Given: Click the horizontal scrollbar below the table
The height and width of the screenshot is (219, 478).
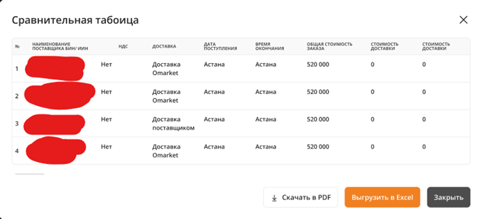Looking at the screenshot, I should (x=30, y=174).
